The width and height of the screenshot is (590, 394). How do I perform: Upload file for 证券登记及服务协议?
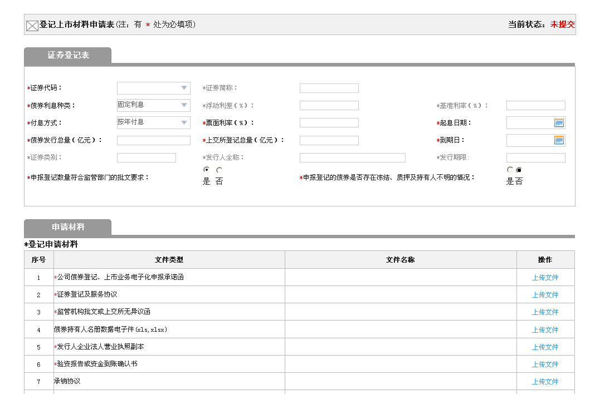545,295
